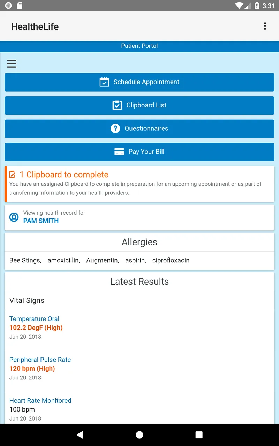Tap the Wi-Fi icon in the status bar

pyautogui.click(x=239, y=6)
